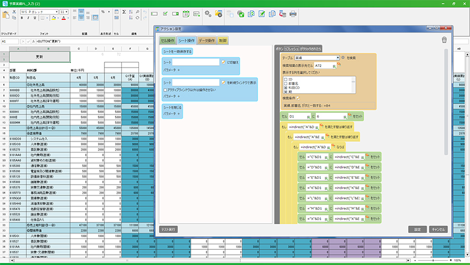
Task: Switch to the データ操作 tab
Action: click(x=207, y=40)
